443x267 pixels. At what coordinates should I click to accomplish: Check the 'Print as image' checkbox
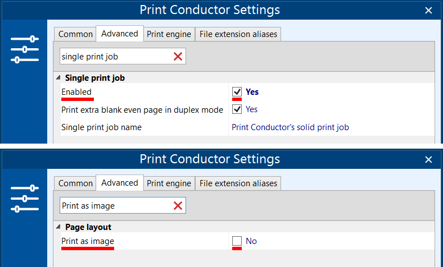(237, 241)
